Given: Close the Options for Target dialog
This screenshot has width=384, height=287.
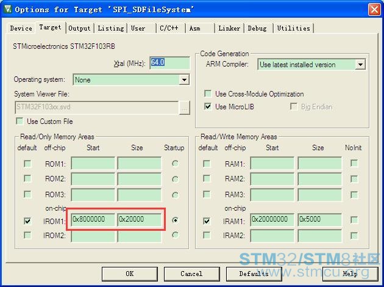Looking at the screenshot, I should click(x=374, y=10).
